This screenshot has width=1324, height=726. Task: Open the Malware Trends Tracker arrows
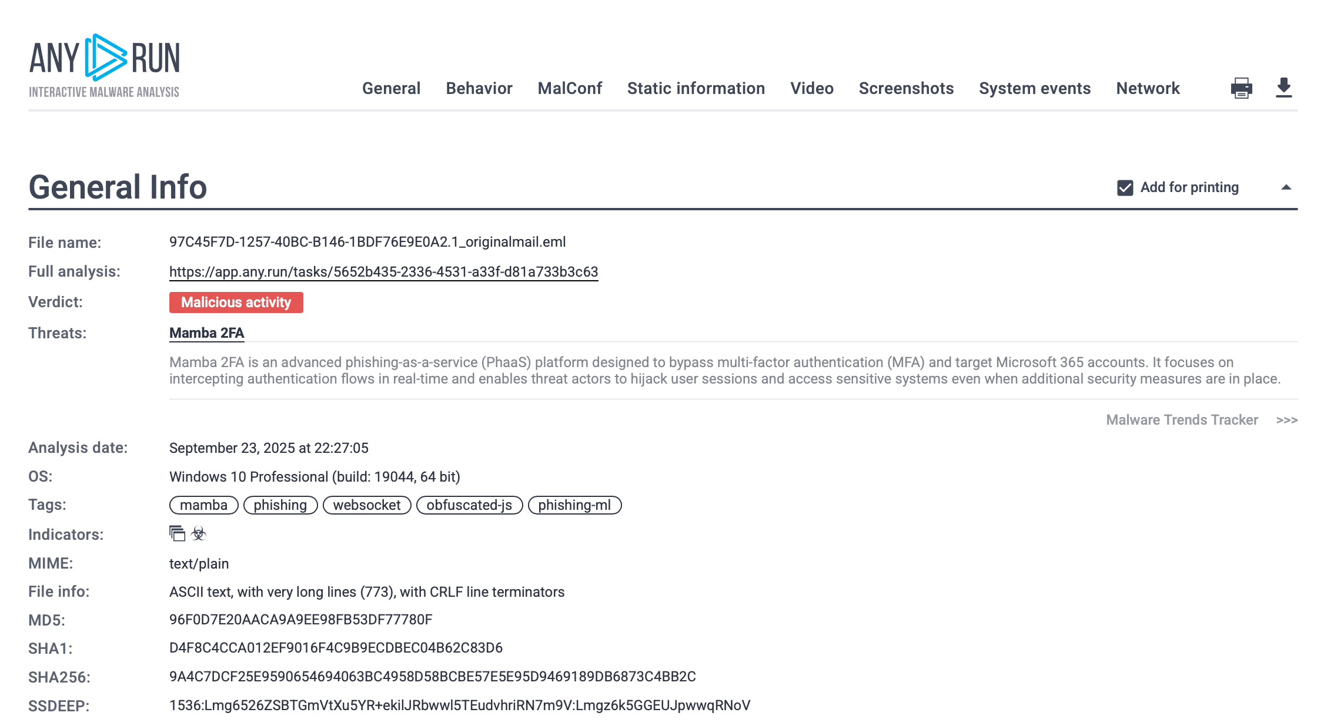coord(1286,420)
